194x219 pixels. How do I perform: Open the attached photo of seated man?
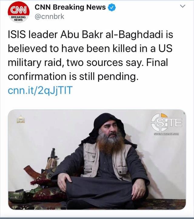[97, 160]
